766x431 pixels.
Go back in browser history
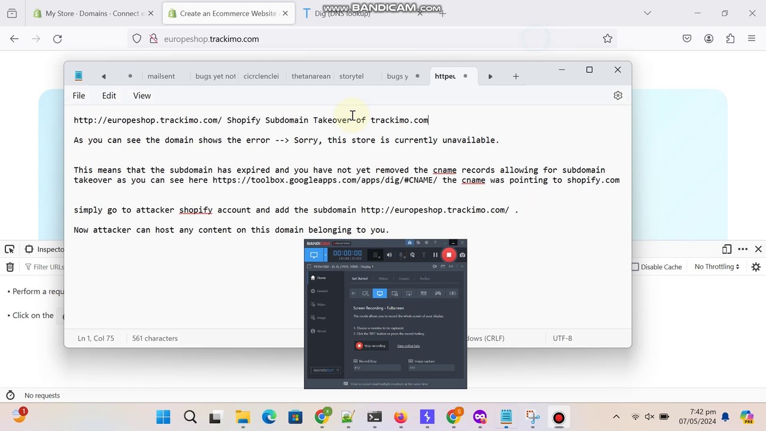[x=14, y=39]
